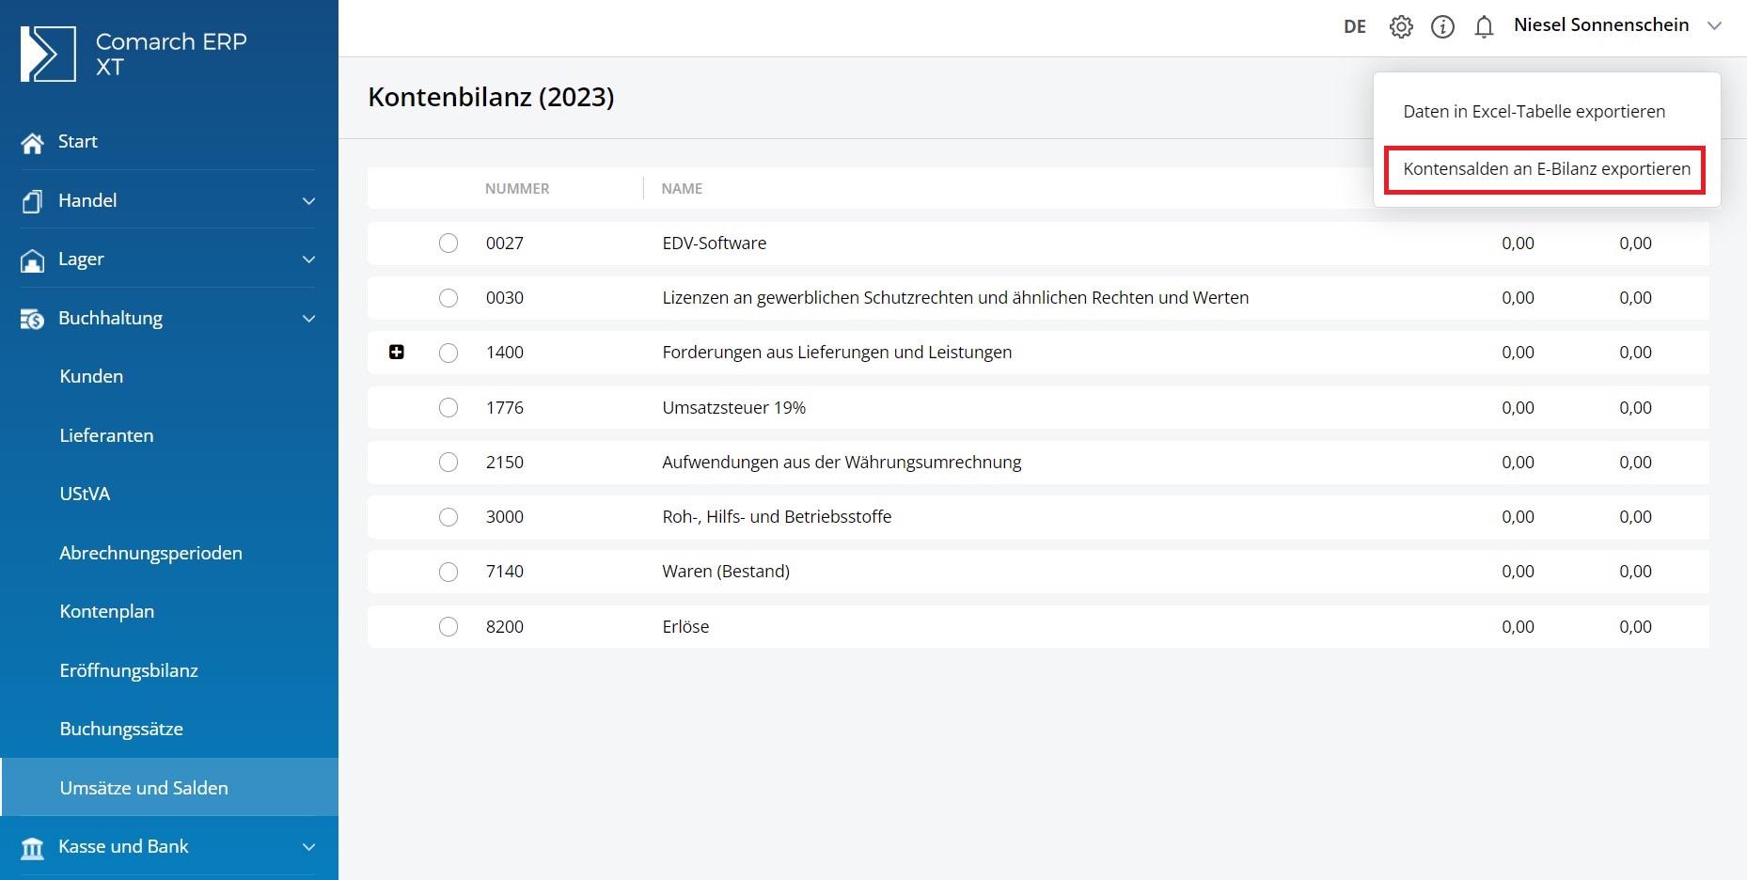
Task: Click the Handel documents icon
Action: (x=32, y=201)
